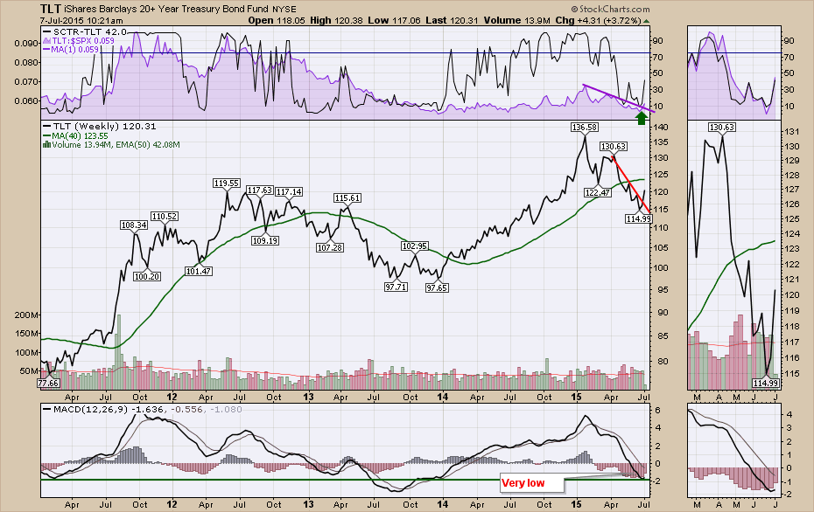This screenshot has height=512, width=814.
Task: Select the Volume 13.94M, EMA(50) 42.08M legend
Action: (112, 144)
